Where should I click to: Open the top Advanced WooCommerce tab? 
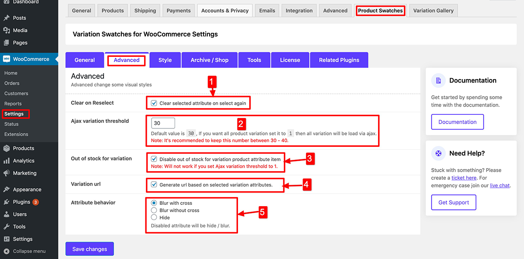click(335, 10)
